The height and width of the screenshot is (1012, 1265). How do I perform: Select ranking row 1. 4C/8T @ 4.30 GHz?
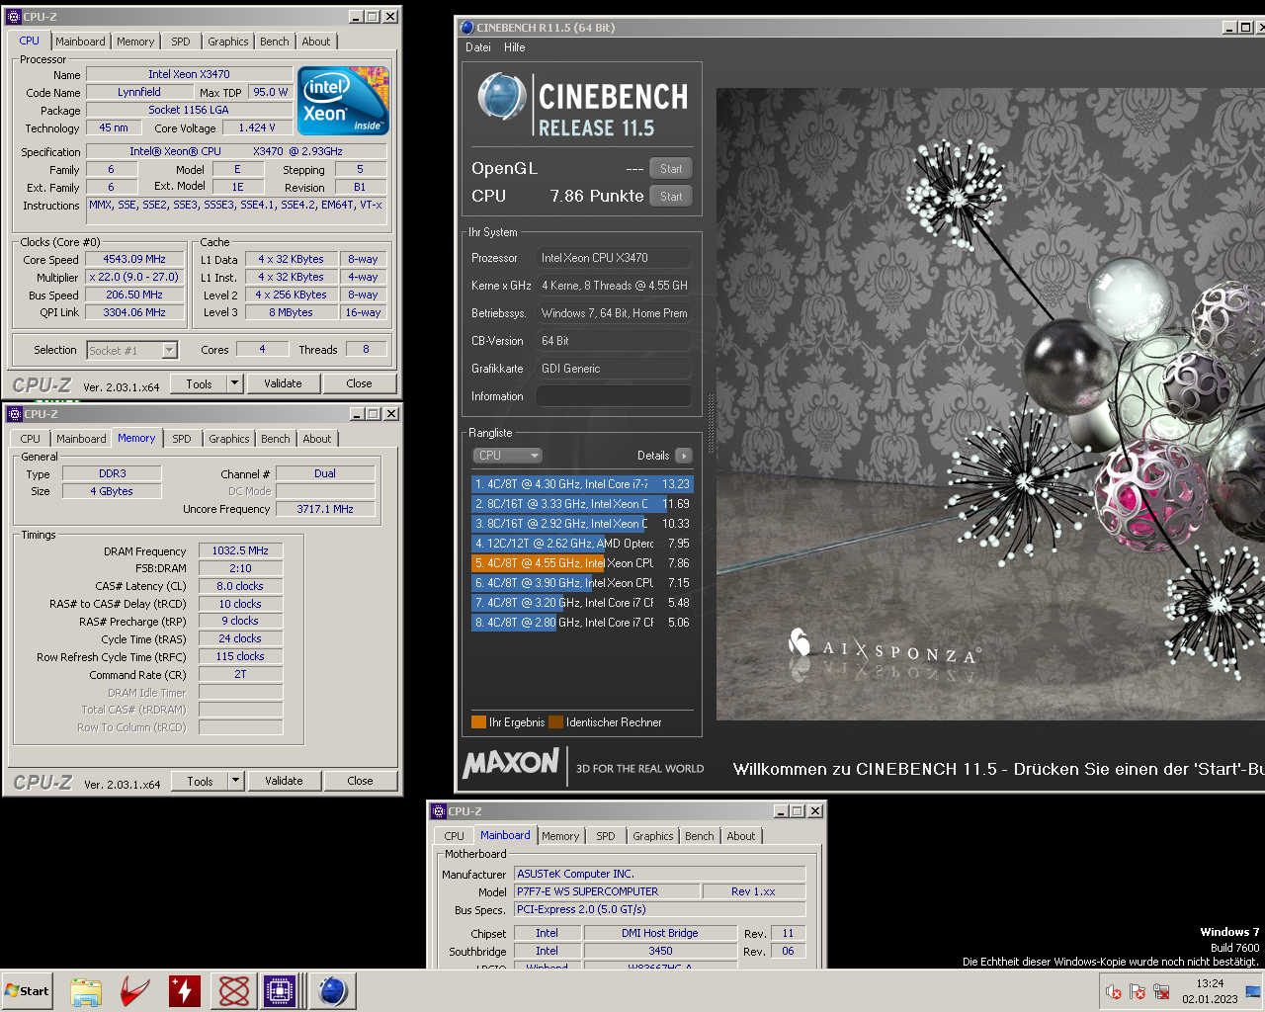(582, 484)
